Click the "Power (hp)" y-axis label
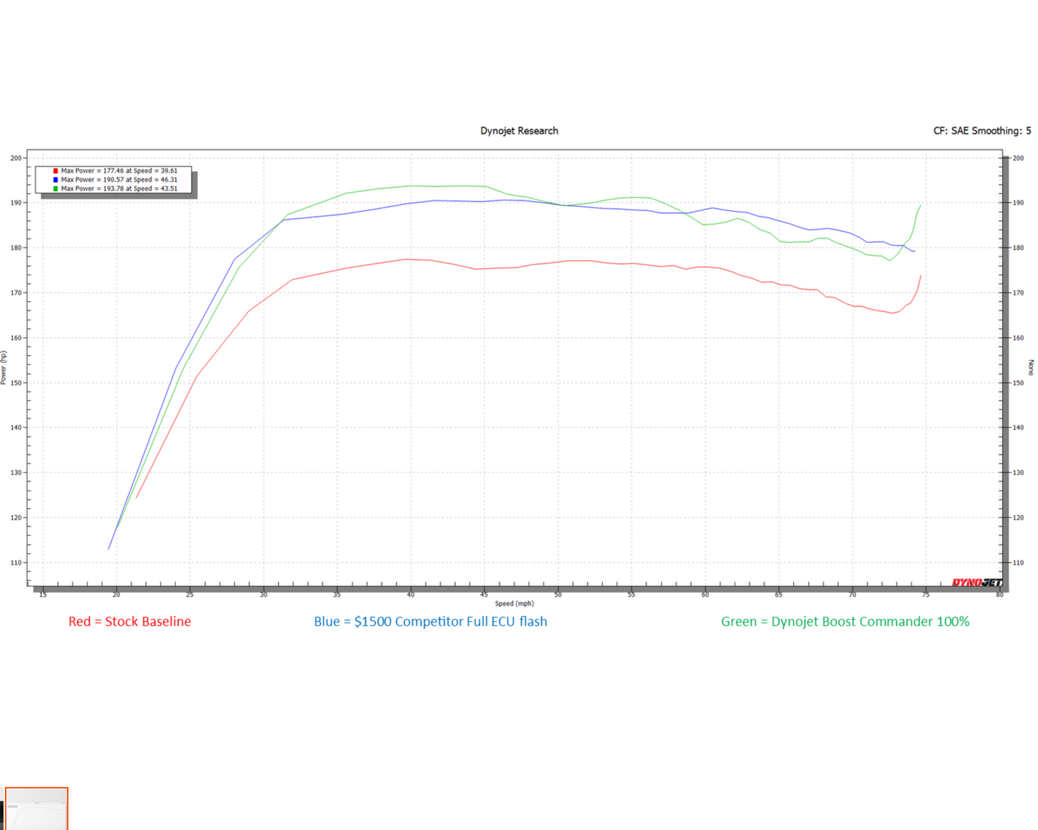The height and width of the screenshot is (830, 1038). (4, 367)
